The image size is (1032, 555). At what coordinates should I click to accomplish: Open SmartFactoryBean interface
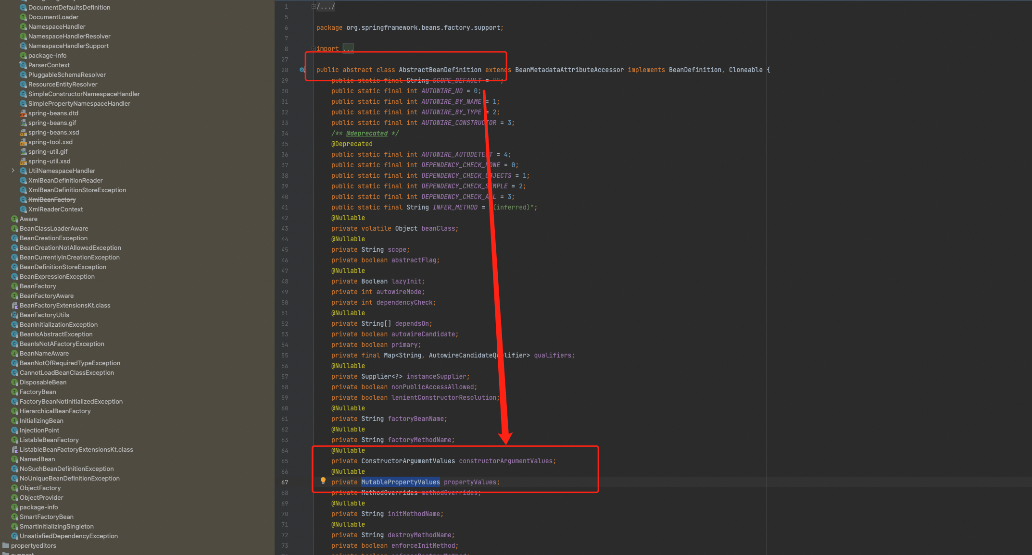[x=47, y=517]
